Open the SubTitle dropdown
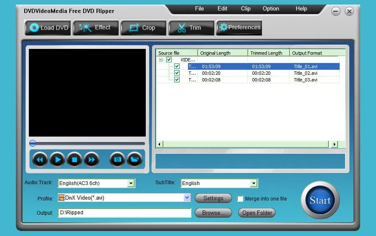 click(254, 183)
